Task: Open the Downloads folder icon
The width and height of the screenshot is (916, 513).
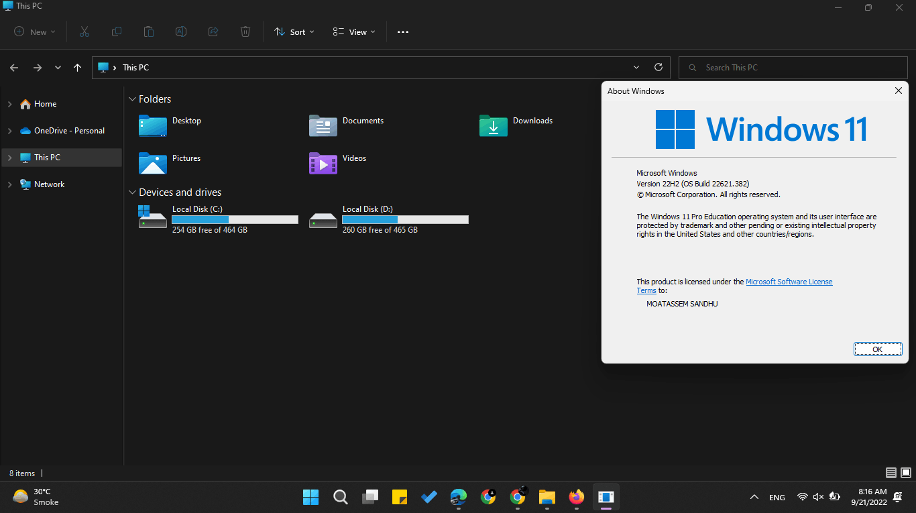Action: coord(494,125)
